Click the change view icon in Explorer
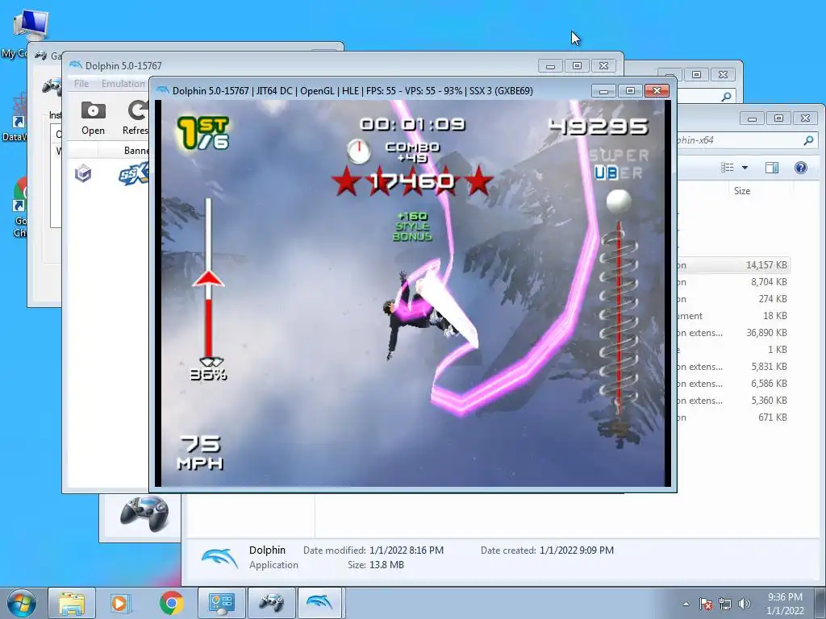The width and height of the screenshot is (826, 619). click(x=728, y=168)
